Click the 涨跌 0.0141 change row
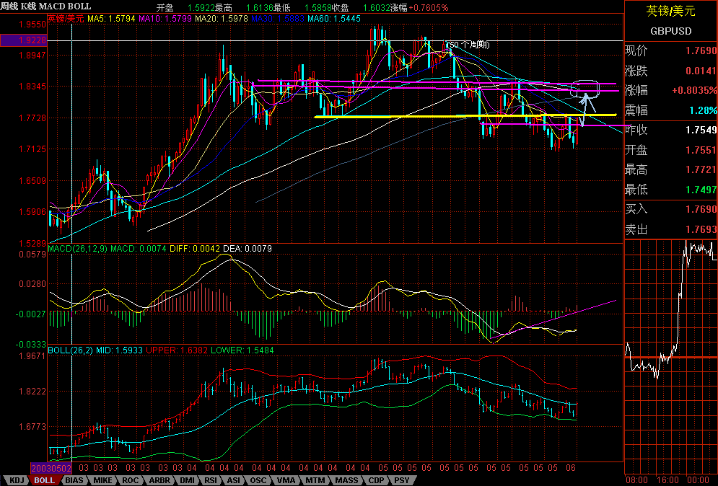Viewport: 718px width, 486px height. click(671, 71)
